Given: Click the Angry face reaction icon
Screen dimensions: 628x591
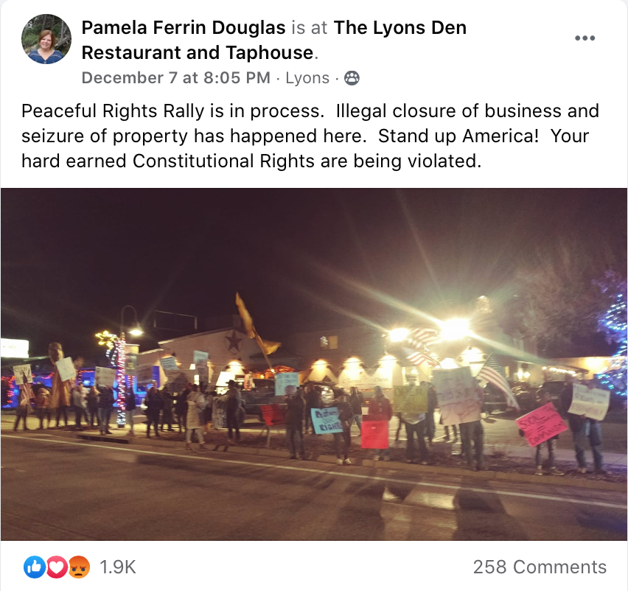Looking at the screenshot, I should (79, 567).
